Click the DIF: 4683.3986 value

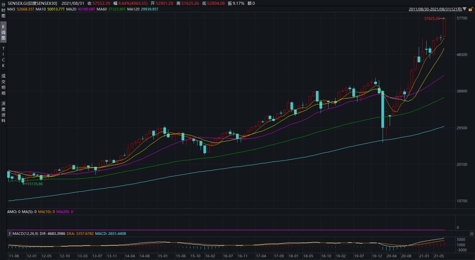coord(52,234)
